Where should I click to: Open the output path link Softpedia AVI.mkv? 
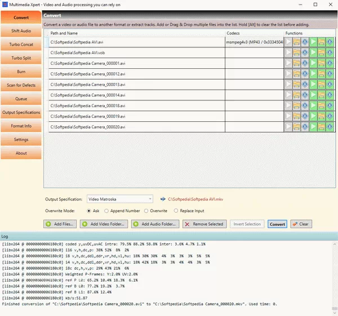click(192, 199)
